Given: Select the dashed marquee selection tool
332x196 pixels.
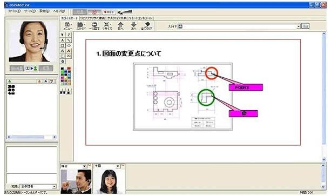Looking at the screenshot, I should click(63, 56).
